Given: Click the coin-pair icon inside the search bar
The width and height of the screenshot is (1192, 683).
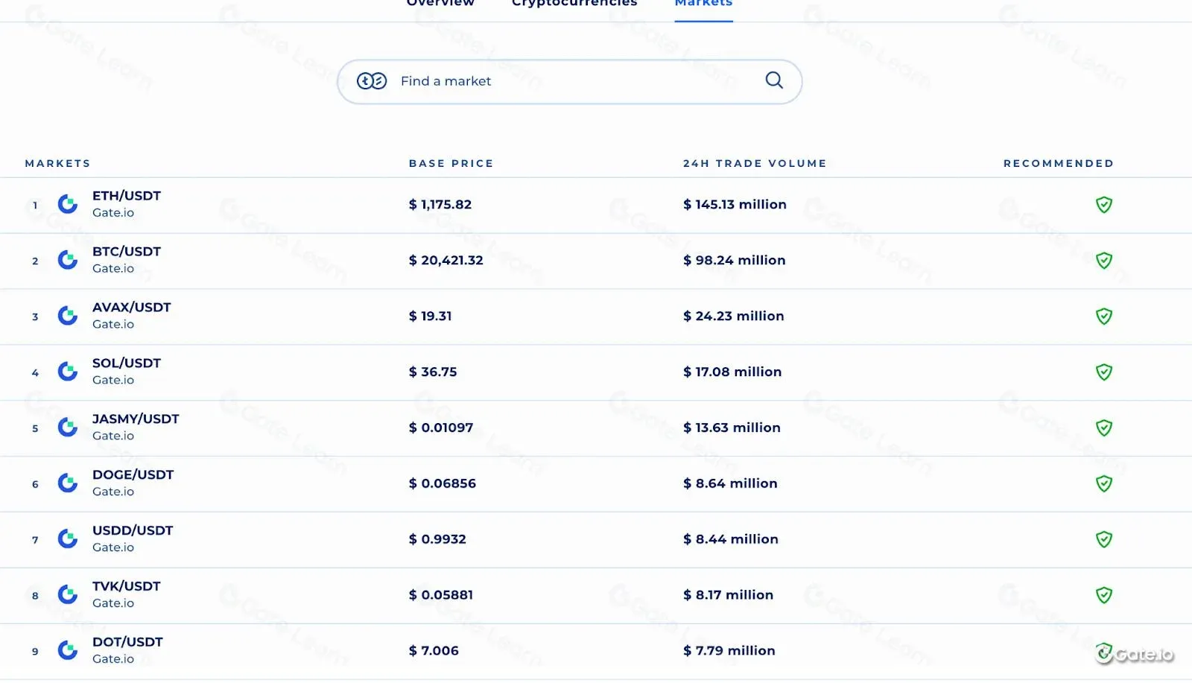Looking at the screenshot, I should click(372, 80).
